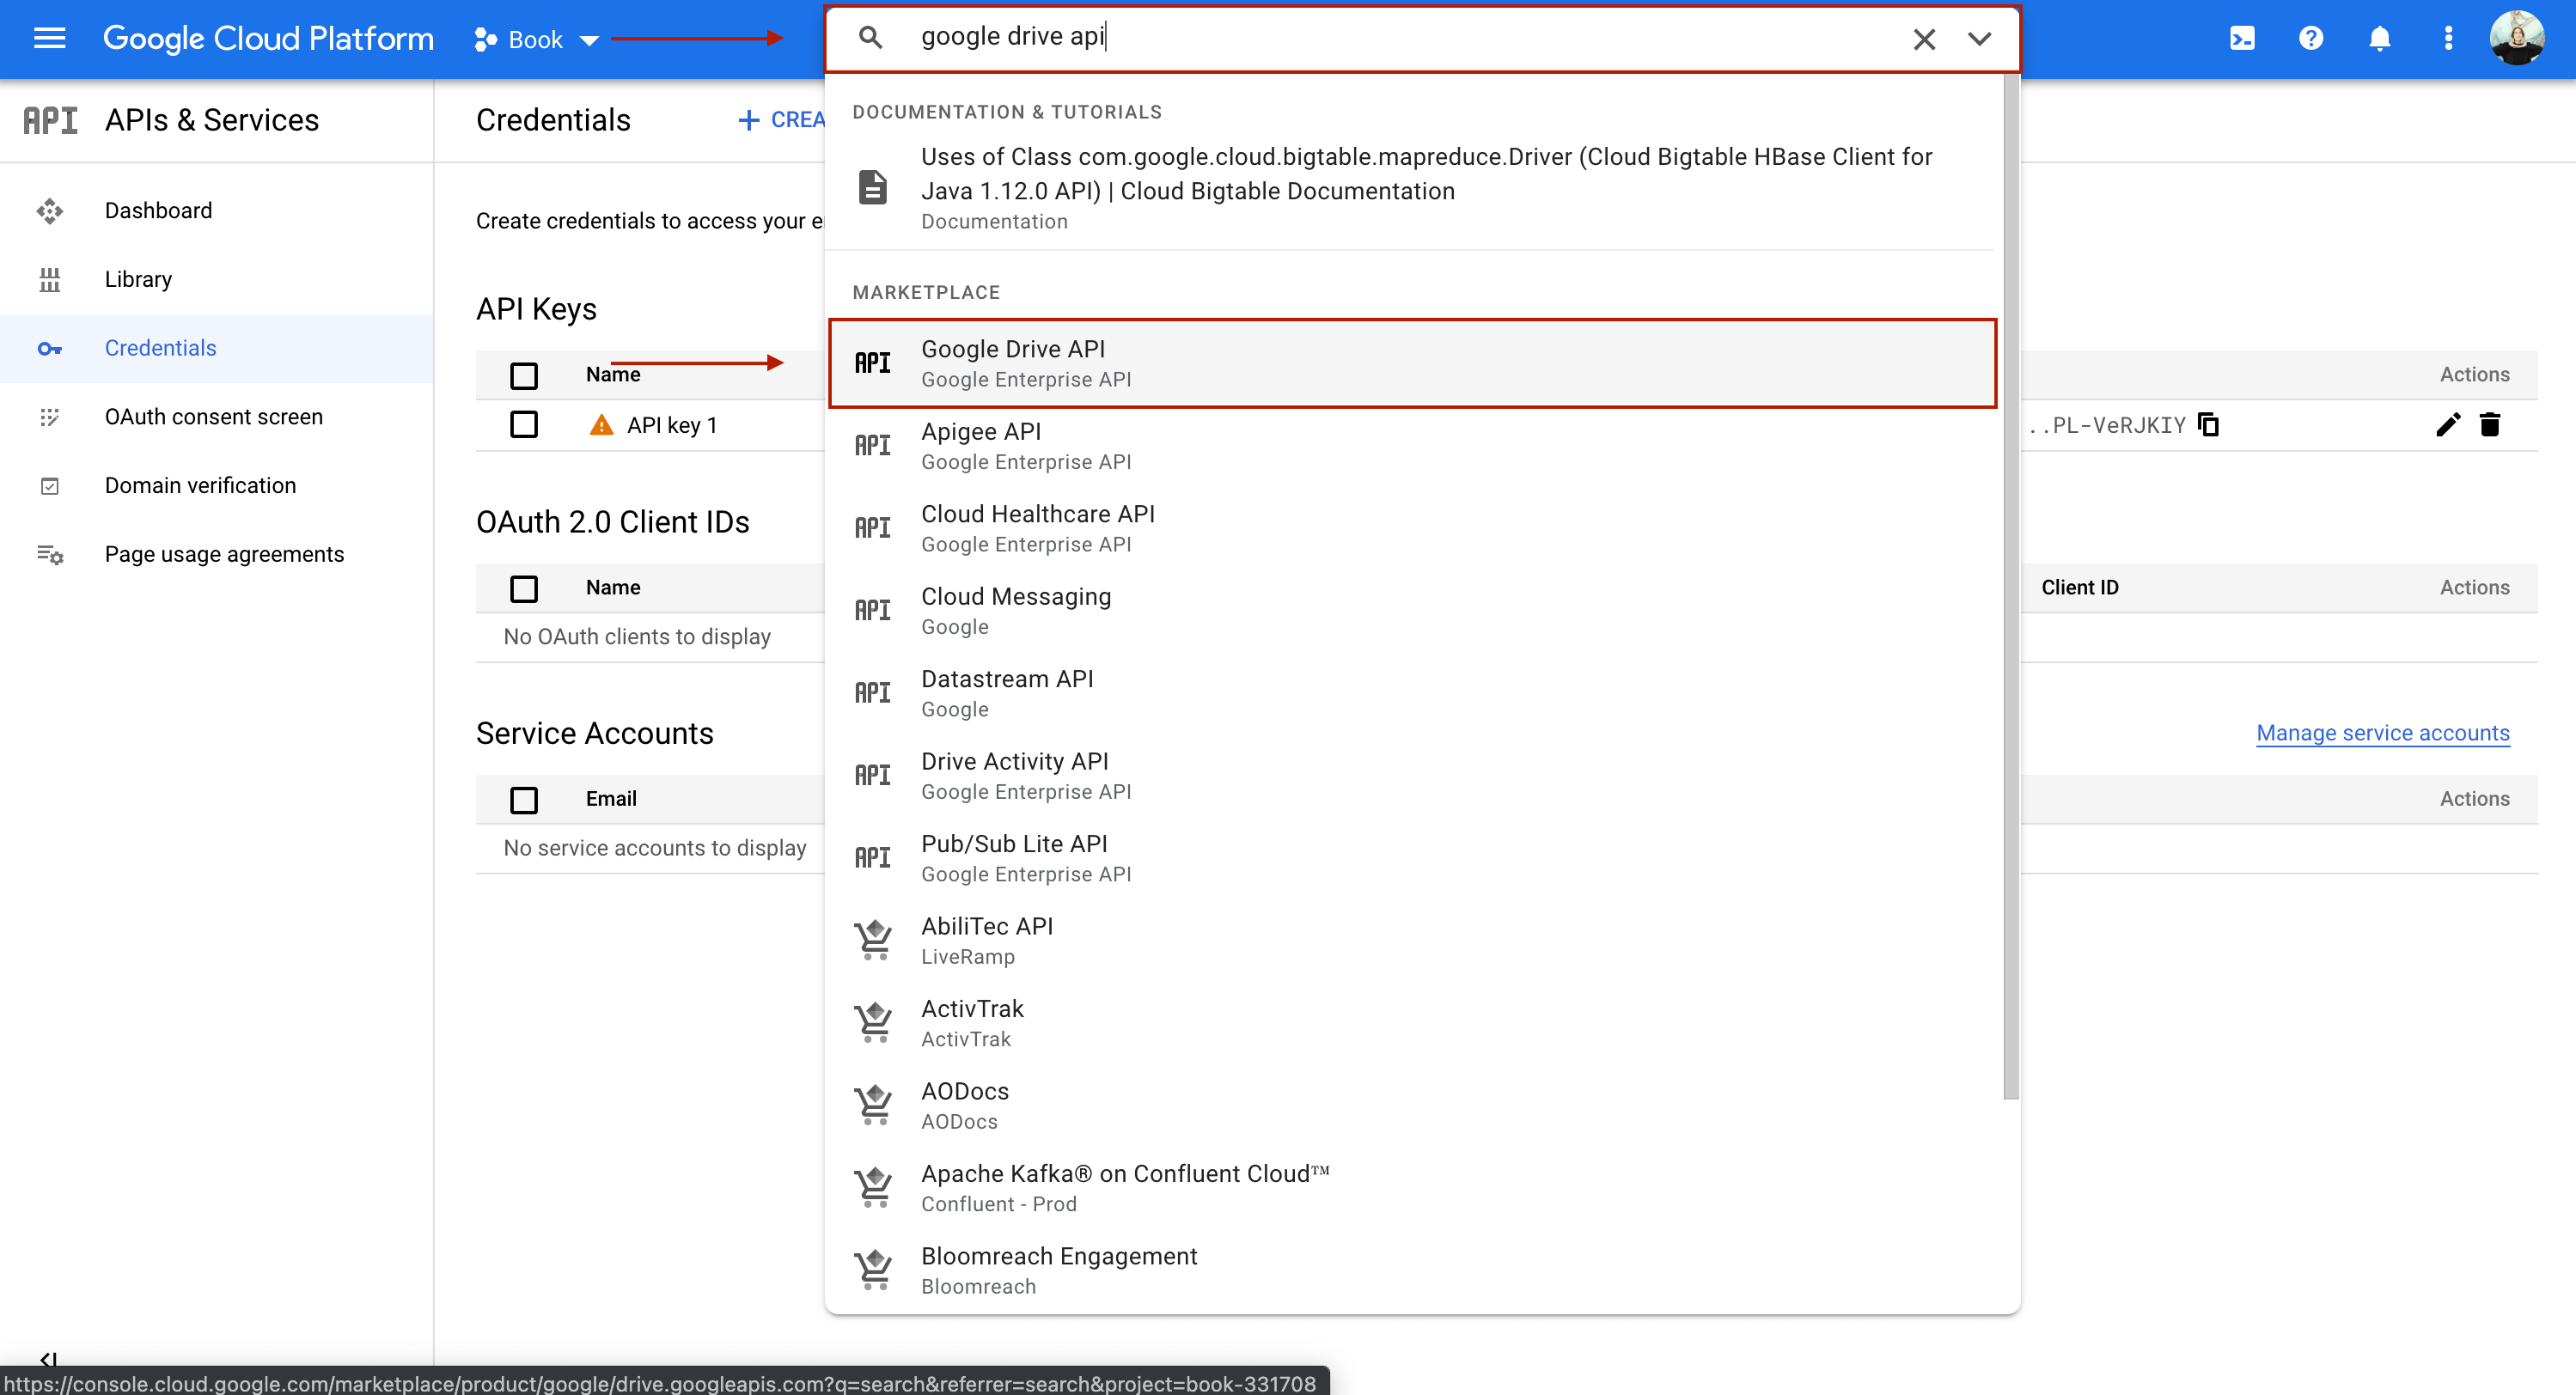The image size is (2576, 1395).
Task: Open the help question mark icon
Action: pyautogui.click(x=2311, y=39)
